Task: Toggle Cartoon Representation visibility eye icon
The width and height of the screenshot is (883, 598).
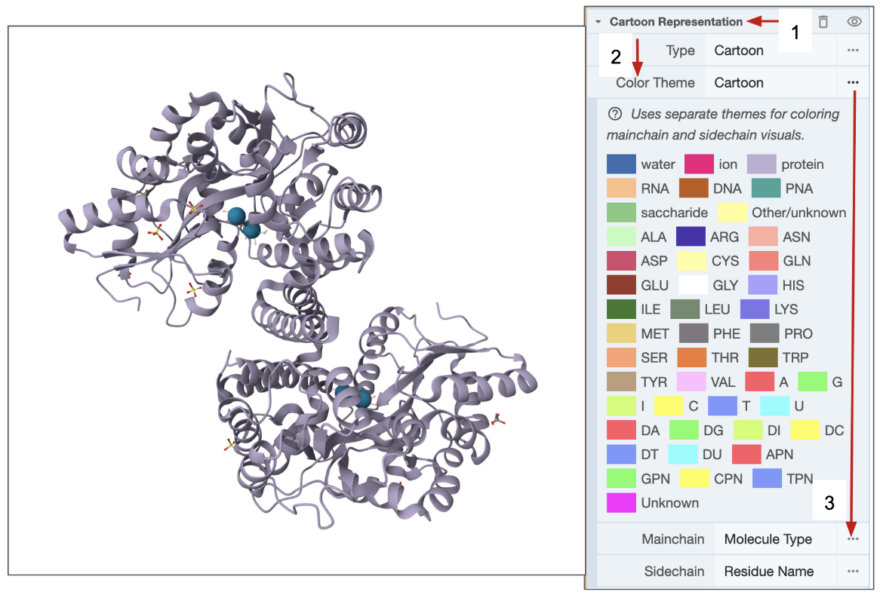Action: (854, 22)
